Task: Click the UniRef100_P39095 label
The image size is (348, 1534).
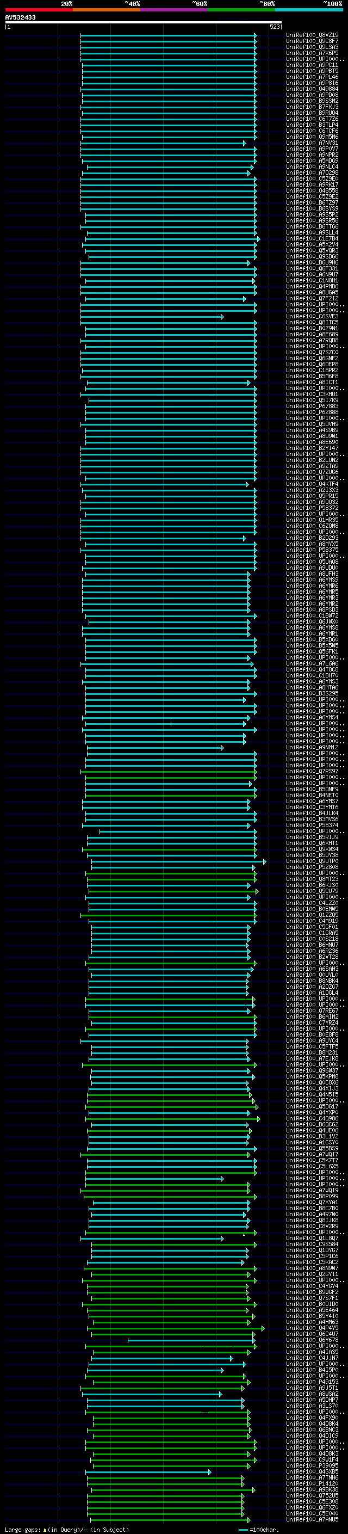Action: point(312,1465)
